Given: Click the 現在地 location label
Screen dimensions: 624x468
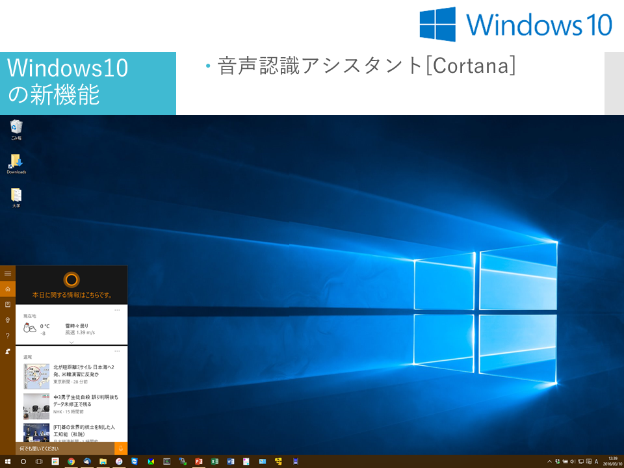Looking at the screenshot, I should click(29, 316).
